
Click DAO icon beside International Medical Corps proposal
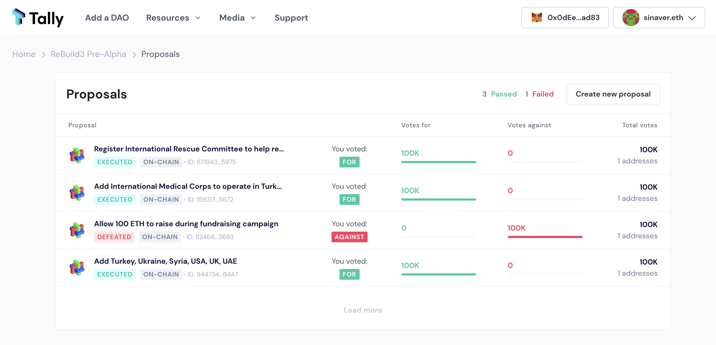tap(77, 193)
